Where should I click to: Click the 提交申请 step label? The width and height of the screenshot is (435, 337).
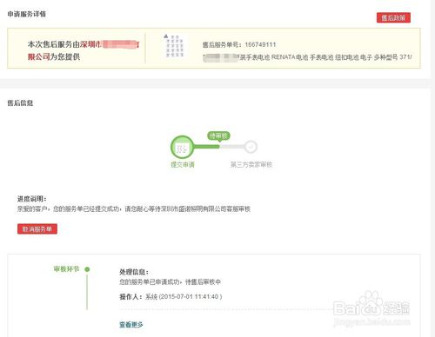[x=183, y=165]
